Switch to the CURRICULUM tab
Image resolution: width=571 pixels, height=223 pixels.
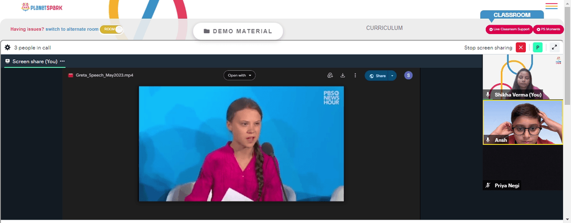[384, 28]
